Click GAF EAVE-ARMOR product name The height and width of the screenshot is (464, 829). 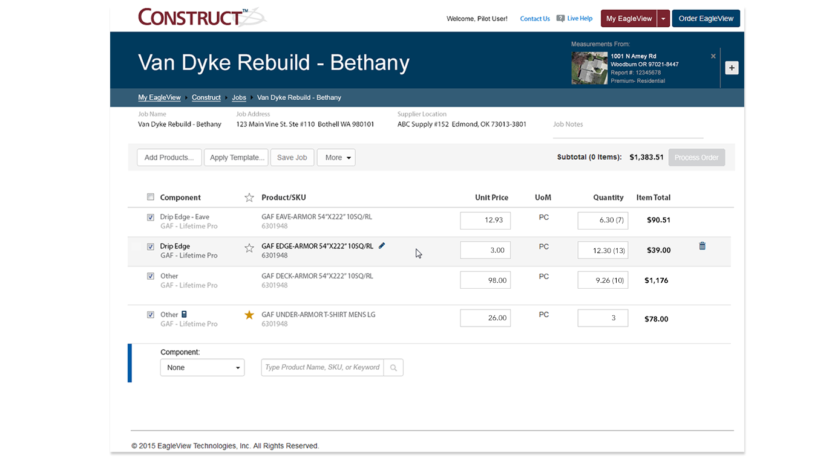(x=317, y=217)
